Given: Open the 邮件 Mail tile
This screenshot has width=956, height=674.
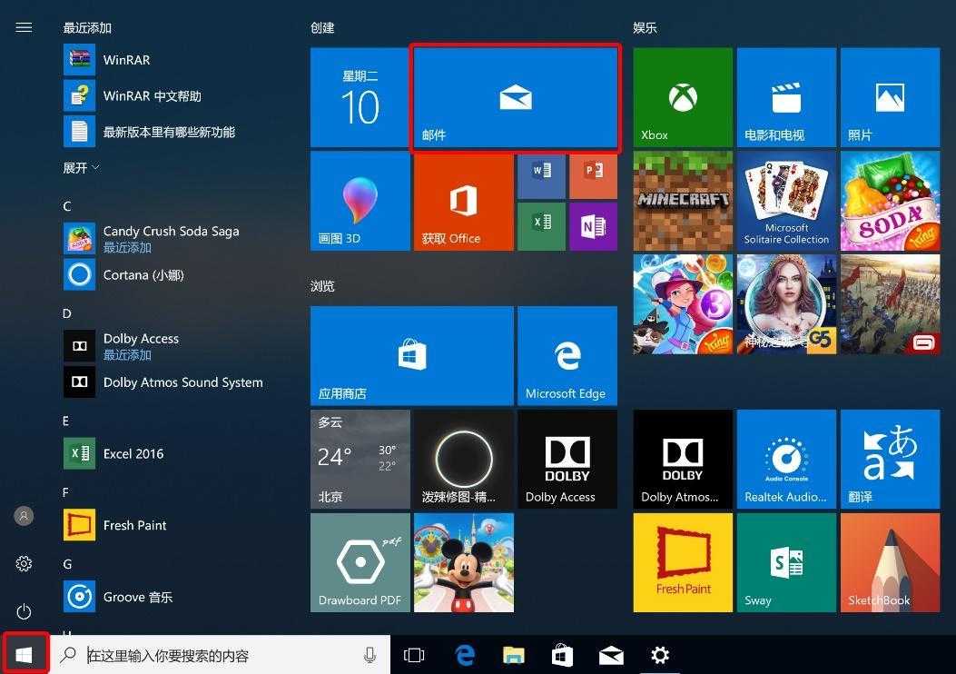Looking at the screenshot, I should coord(515,98).
